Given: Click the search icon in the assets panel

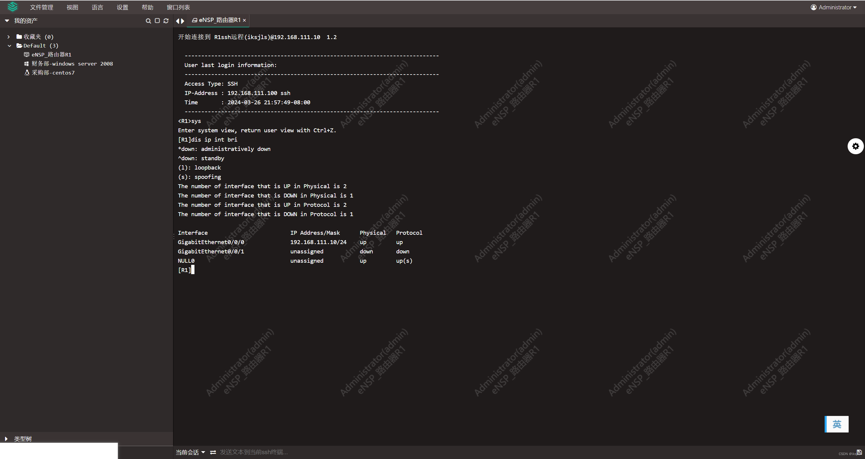Looking at the screenshot, I should 148,20.
